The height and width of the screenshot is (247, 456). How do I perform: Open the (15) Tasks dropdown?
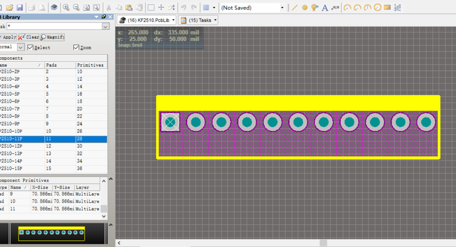(215, 20)
